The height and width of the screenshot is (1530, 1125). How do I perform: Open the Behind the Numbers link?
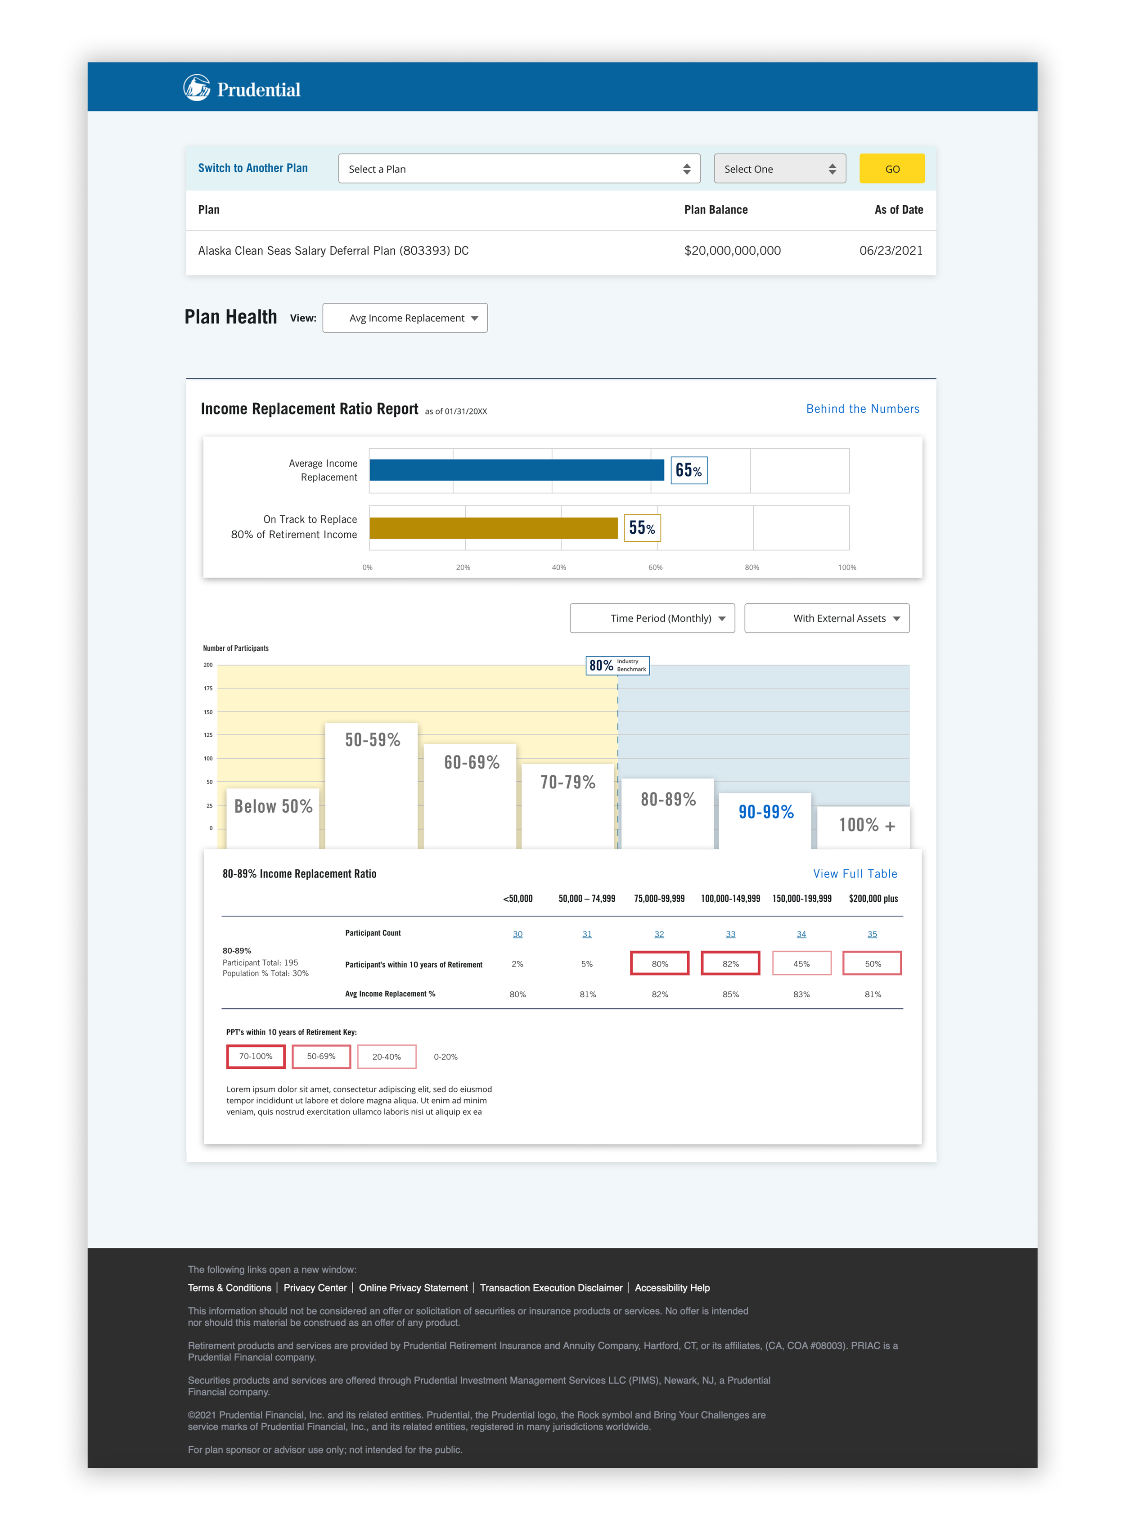coord(862,409)
